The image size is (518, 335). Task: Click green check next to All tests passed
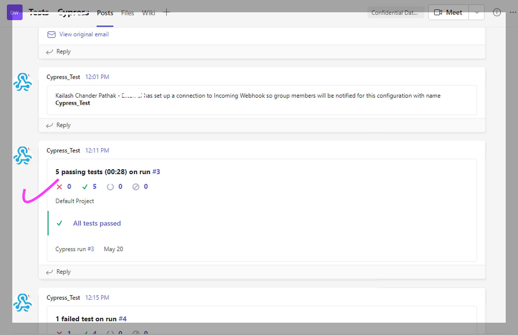point(59,223)
